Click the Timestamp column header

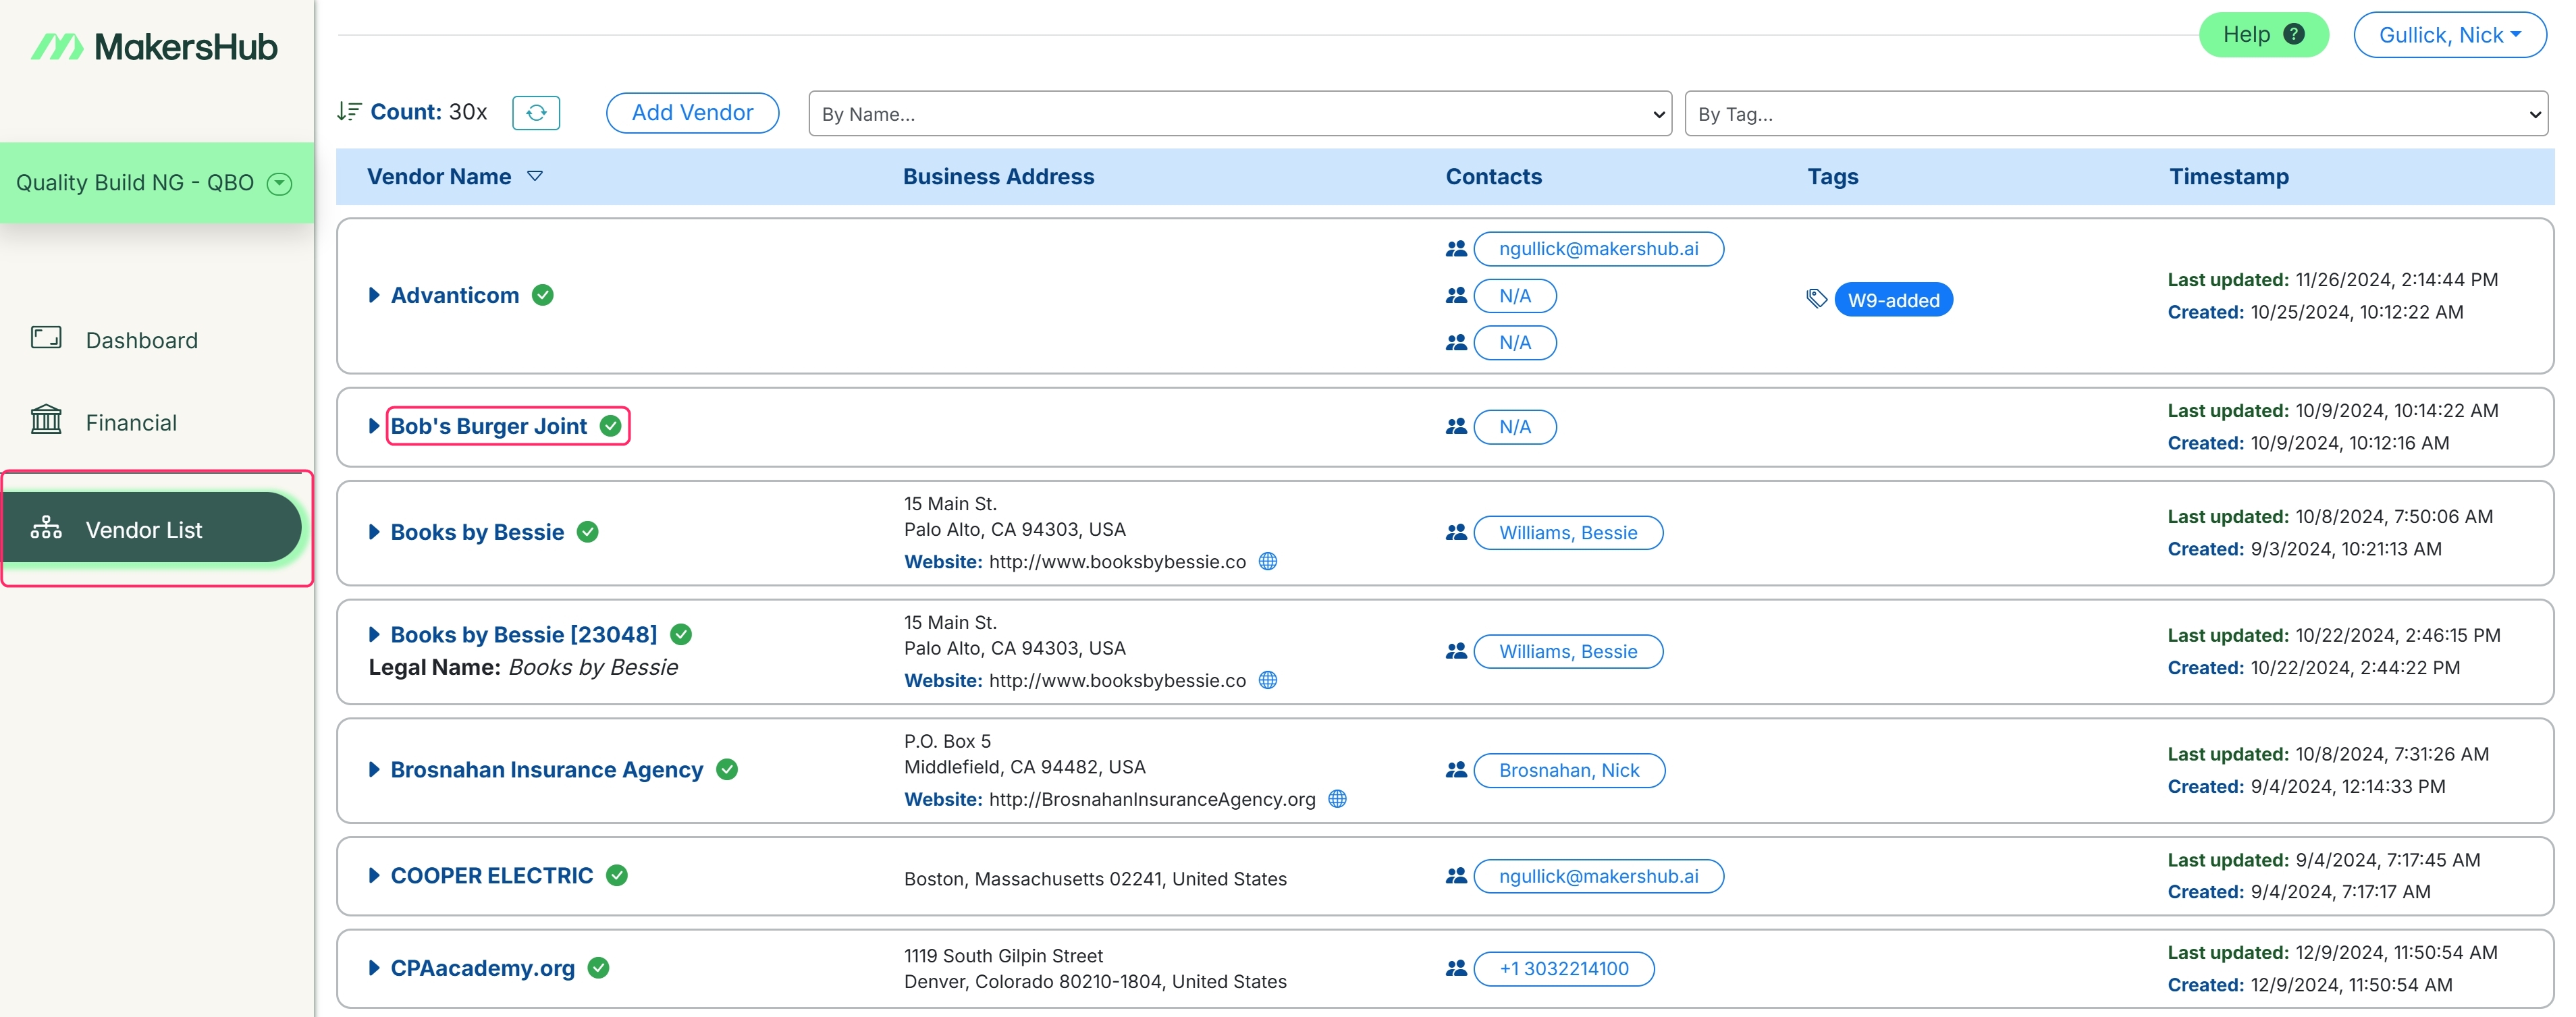click(x=2229, y=176)
